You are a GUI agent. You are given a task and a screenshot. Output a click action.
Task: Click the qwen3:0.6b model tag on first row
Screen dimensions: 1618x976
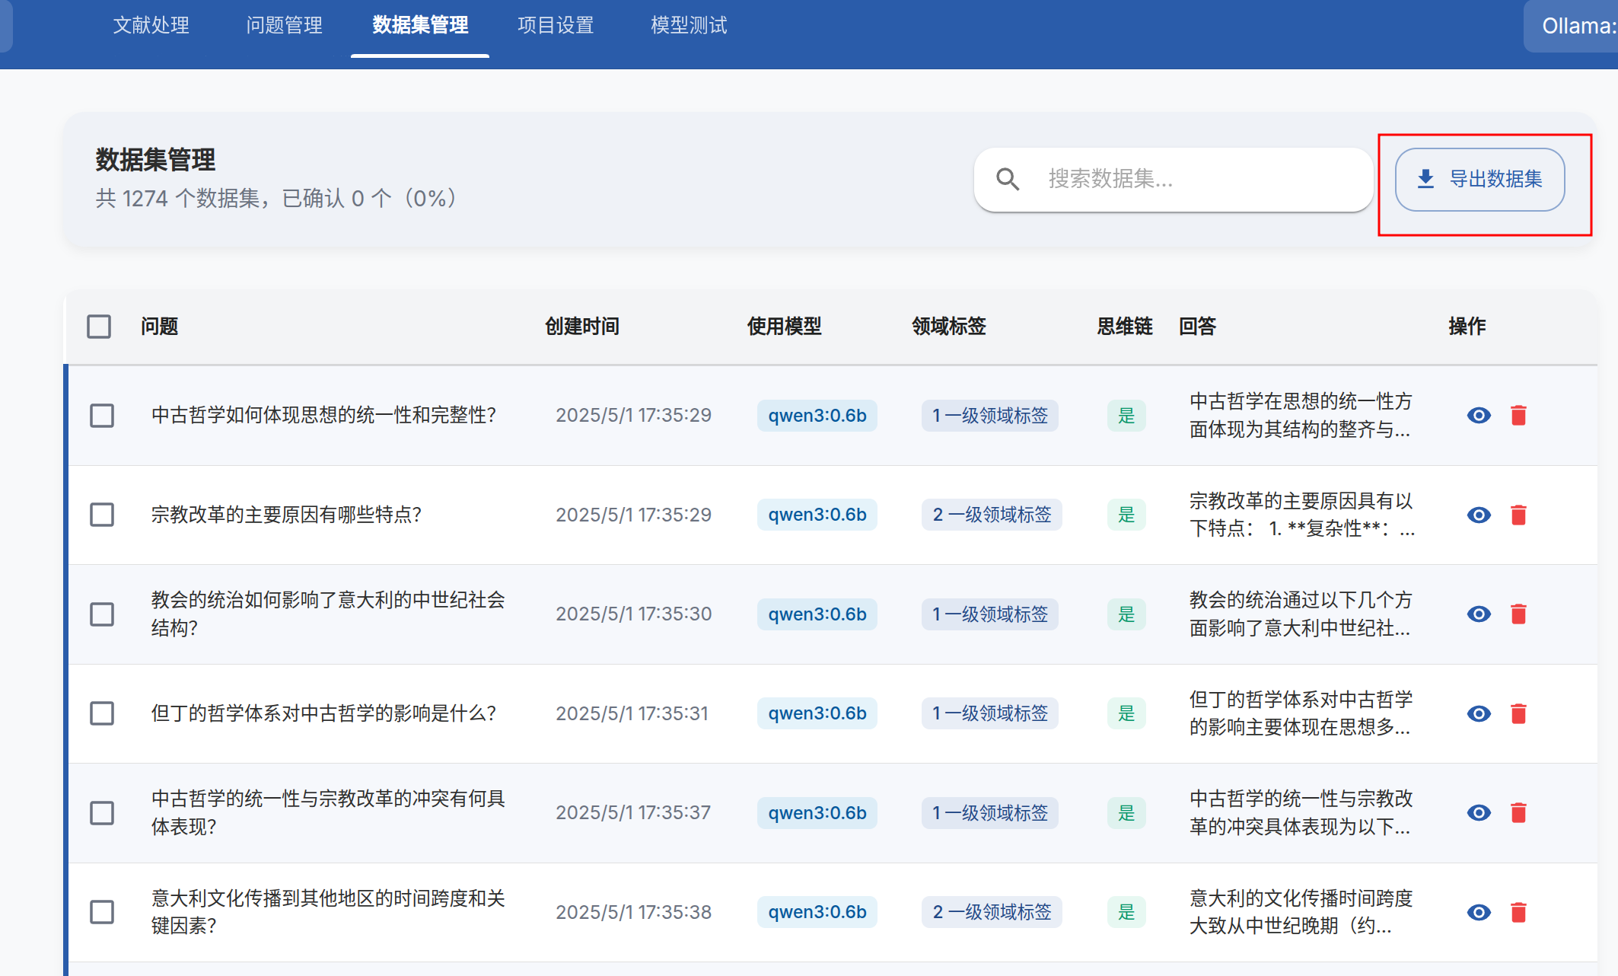817,416
